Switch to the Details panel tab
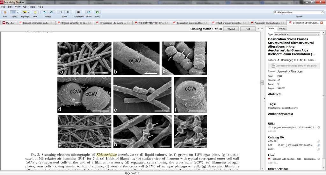The image size is (326, 175). tap(271, 28)
